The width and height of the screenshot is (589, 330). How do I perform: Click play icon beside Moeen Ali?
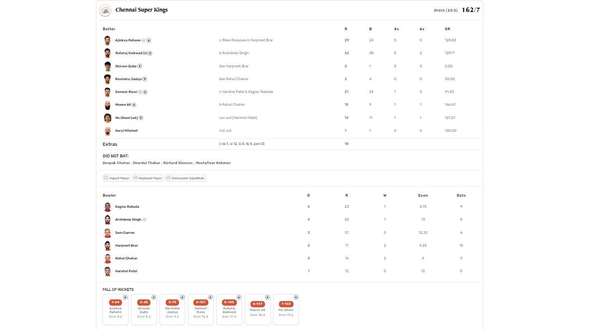134,105
